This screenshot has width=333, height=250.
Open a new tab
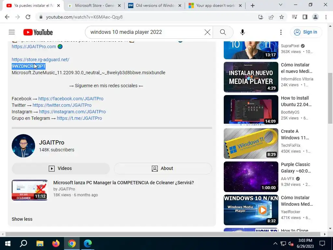252,6
